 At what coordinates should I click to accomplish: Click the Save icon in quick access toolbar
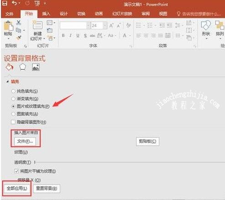[x=5, y=3]
